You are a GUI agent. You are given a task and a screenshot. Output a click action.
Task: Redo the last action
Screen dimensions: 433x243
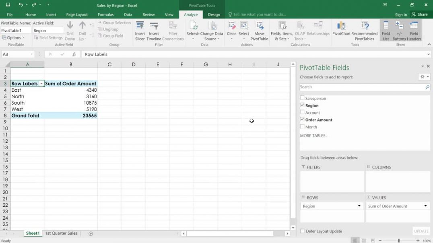pos(34,5)
